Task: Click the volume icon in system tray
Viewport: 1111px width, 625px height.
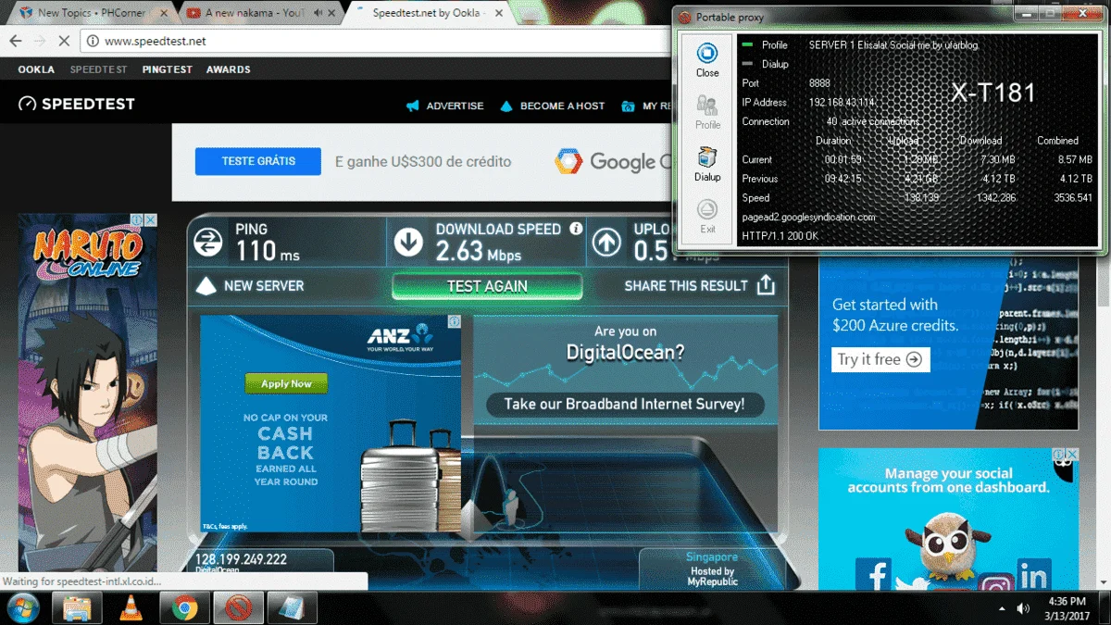Action: coord(1023,608)
